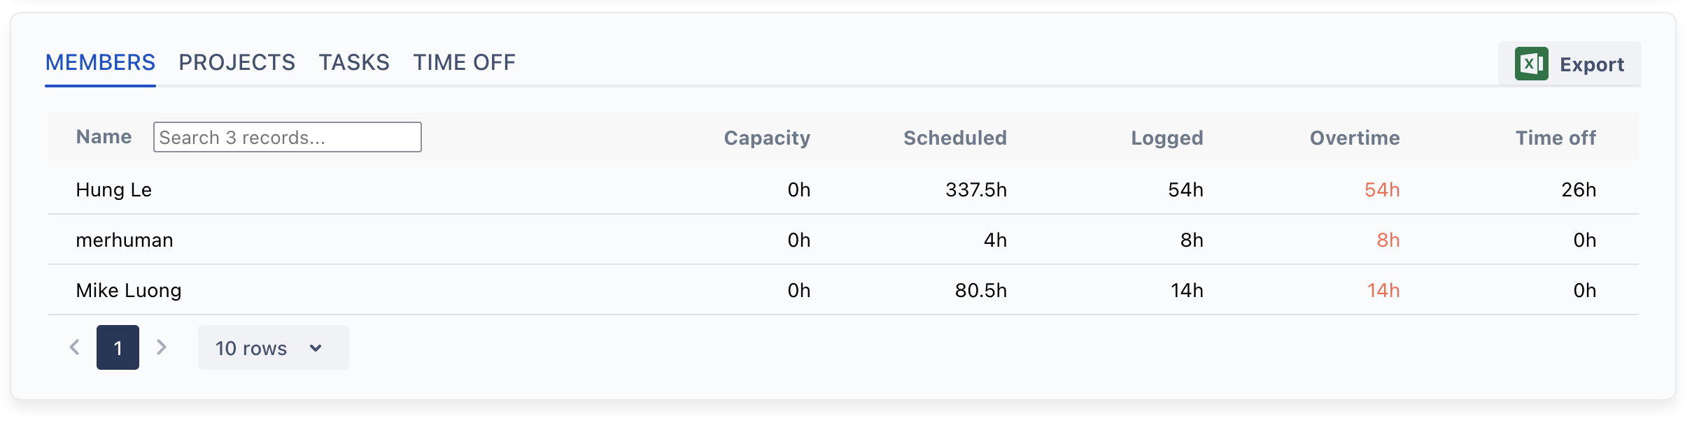Sort by the Overtime column header

coord(1354,138)
